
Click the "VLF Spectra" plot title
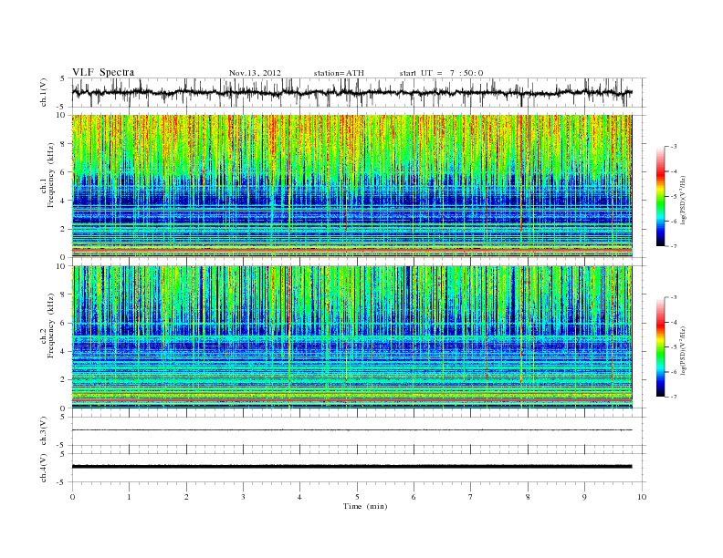tap(103, 72)
